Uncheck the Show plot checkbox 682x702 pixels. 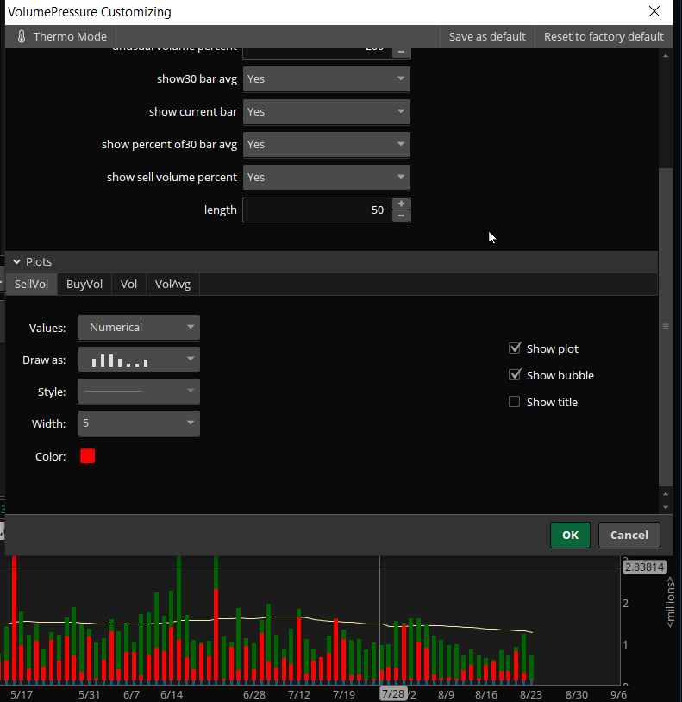[515, 348]
